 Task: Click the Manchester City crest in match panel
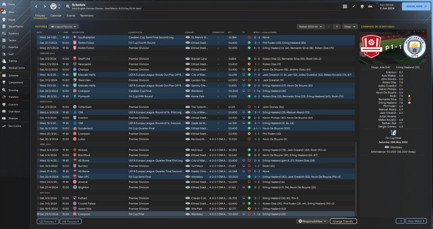414,47
